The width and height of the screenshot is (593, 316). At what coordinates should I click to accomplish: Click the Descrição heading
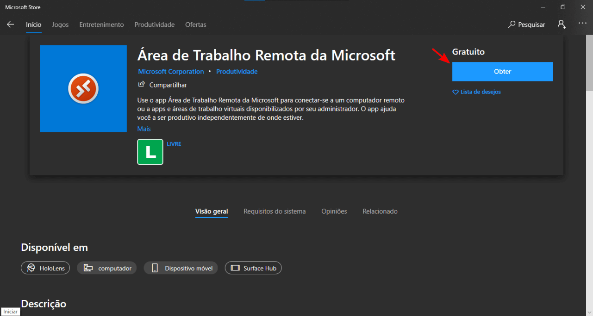pos(44,304)
